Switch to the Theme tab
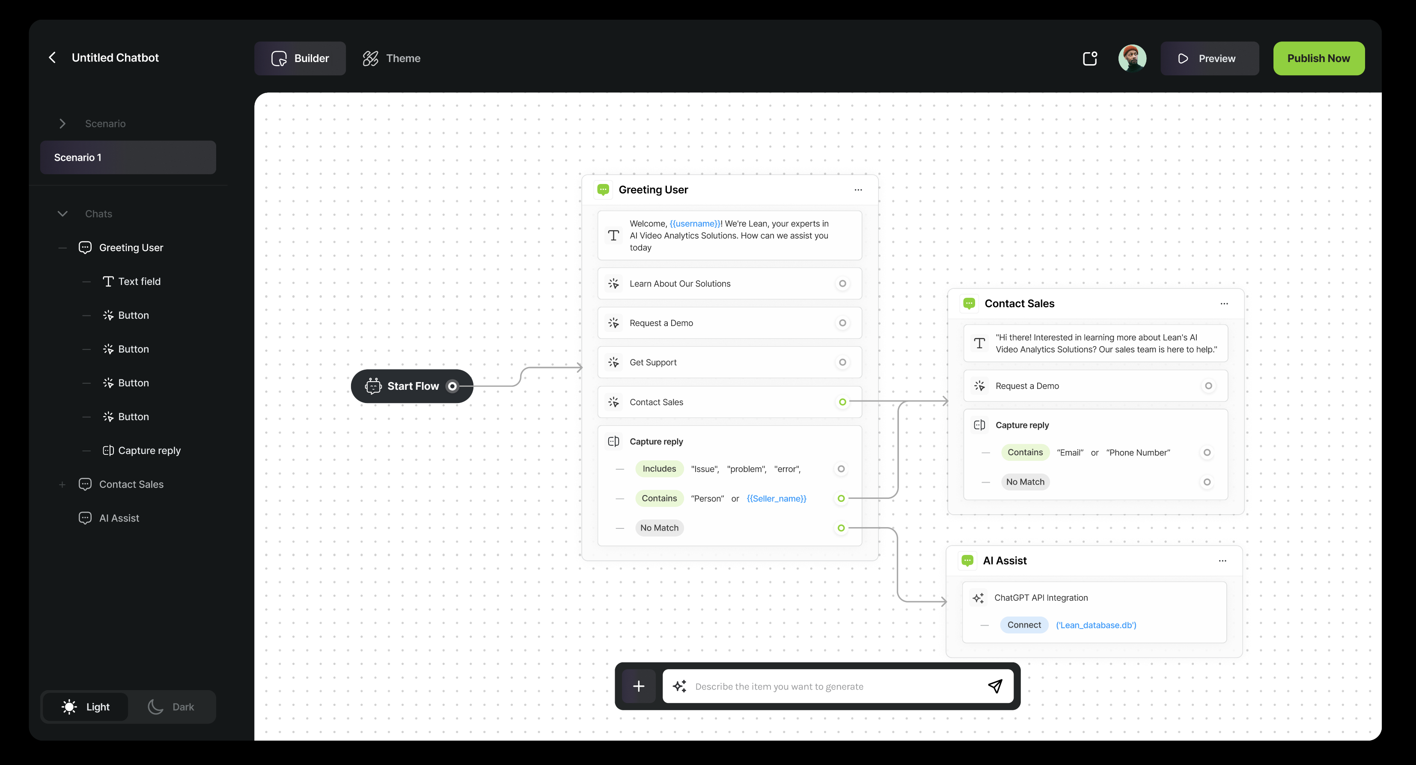The image size is (1416, 765). coord(391,58)
